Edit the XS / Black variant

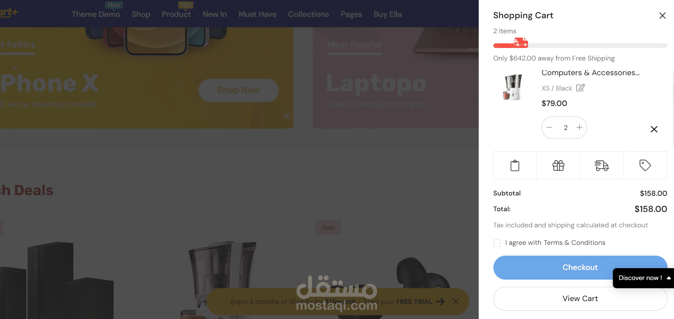(x=580, y=88)
